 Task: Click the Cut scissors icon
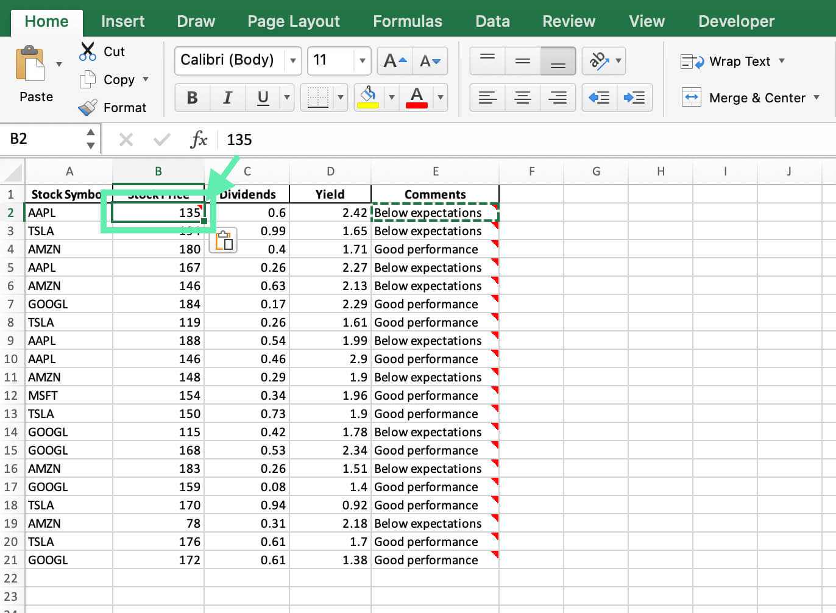pyautogui.click(x=88, y=51)
